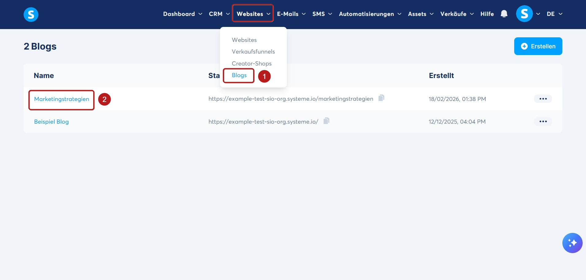Open the DE language selector
586x280 pixels.
point(554,14)
